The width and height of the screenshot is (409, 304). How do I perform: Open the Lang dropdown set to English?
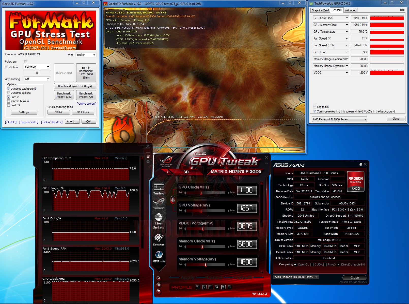tap(86, 55)
